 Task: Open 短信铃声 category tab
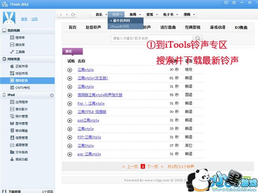[93, 27]
